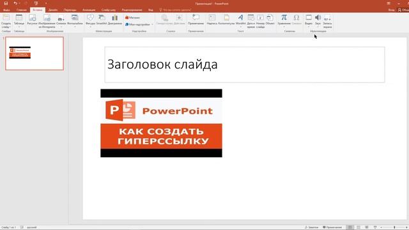Click the Фотоальбом icon
Image resolution: width=409 pixels, height=230 pixels.
click(x=75, y=20)
